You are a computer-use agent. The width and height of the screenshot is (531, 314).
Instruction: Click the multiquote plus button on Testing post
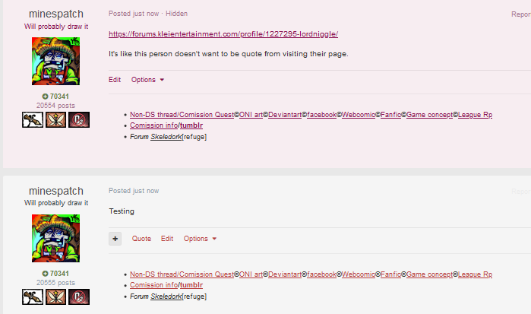click(115, 238)
